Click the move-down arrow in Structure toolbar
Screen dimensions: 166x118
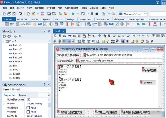click(x=20, y=36)
